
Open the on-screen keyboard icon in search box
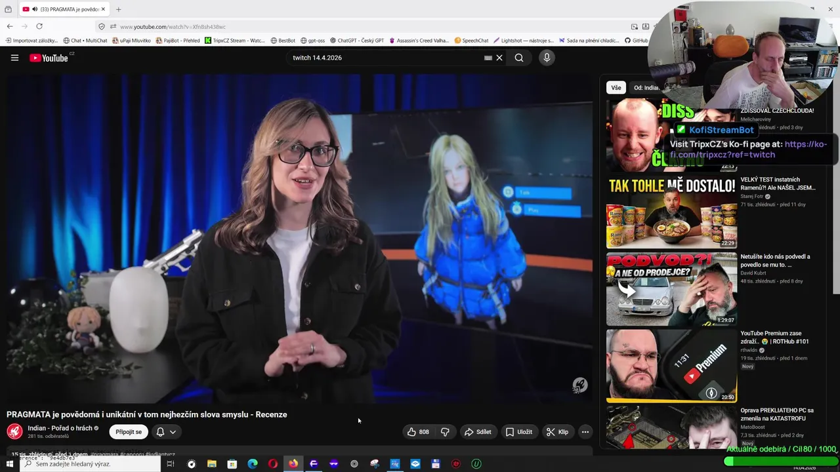click(488, 58)
